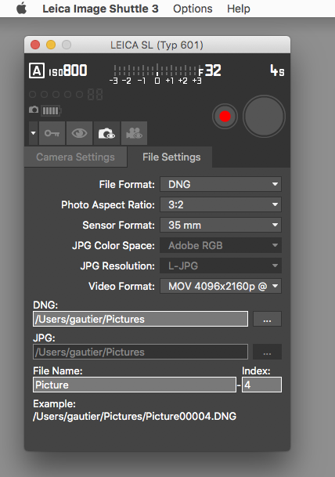Click the Index number field
Image resolution: width=335 pixels, height=477 pixels.
(x=261, y=385)
